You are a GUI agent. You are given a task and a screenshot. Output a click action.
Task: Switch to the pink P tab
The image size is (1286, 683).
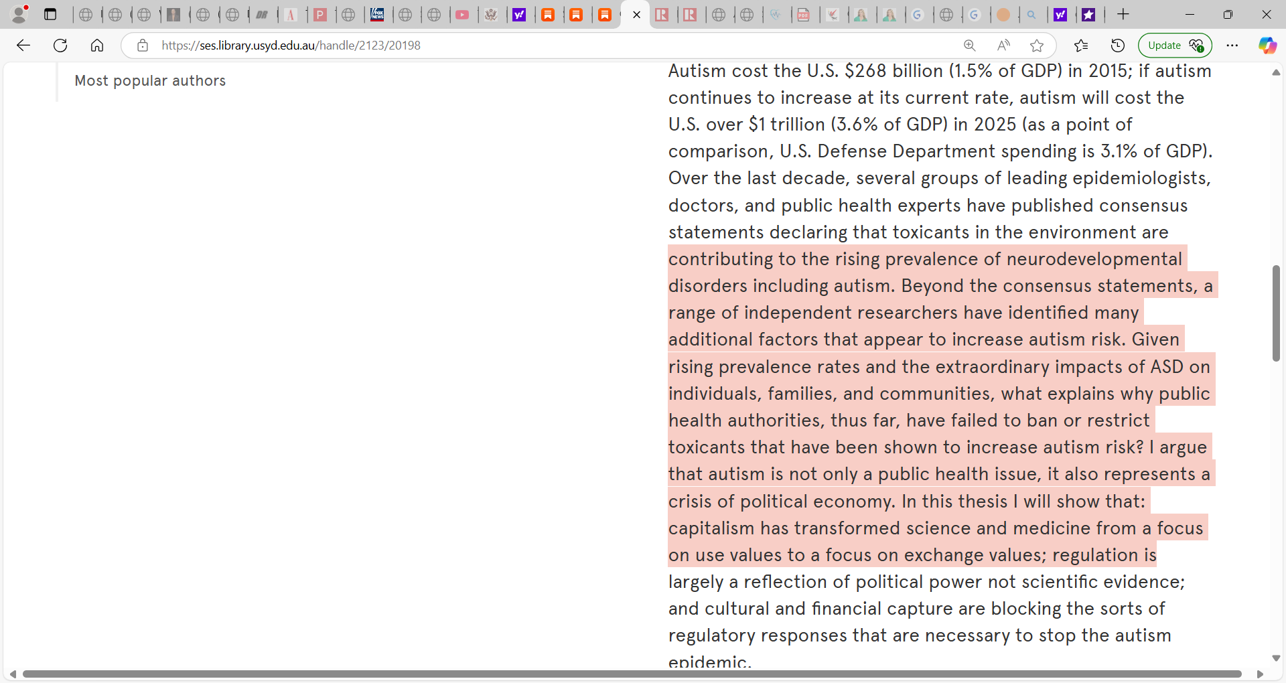tap(320, 15)
